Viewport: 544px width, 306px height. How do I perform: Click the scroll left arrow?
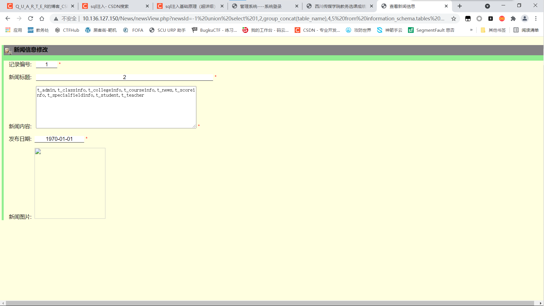pos(3,303)
